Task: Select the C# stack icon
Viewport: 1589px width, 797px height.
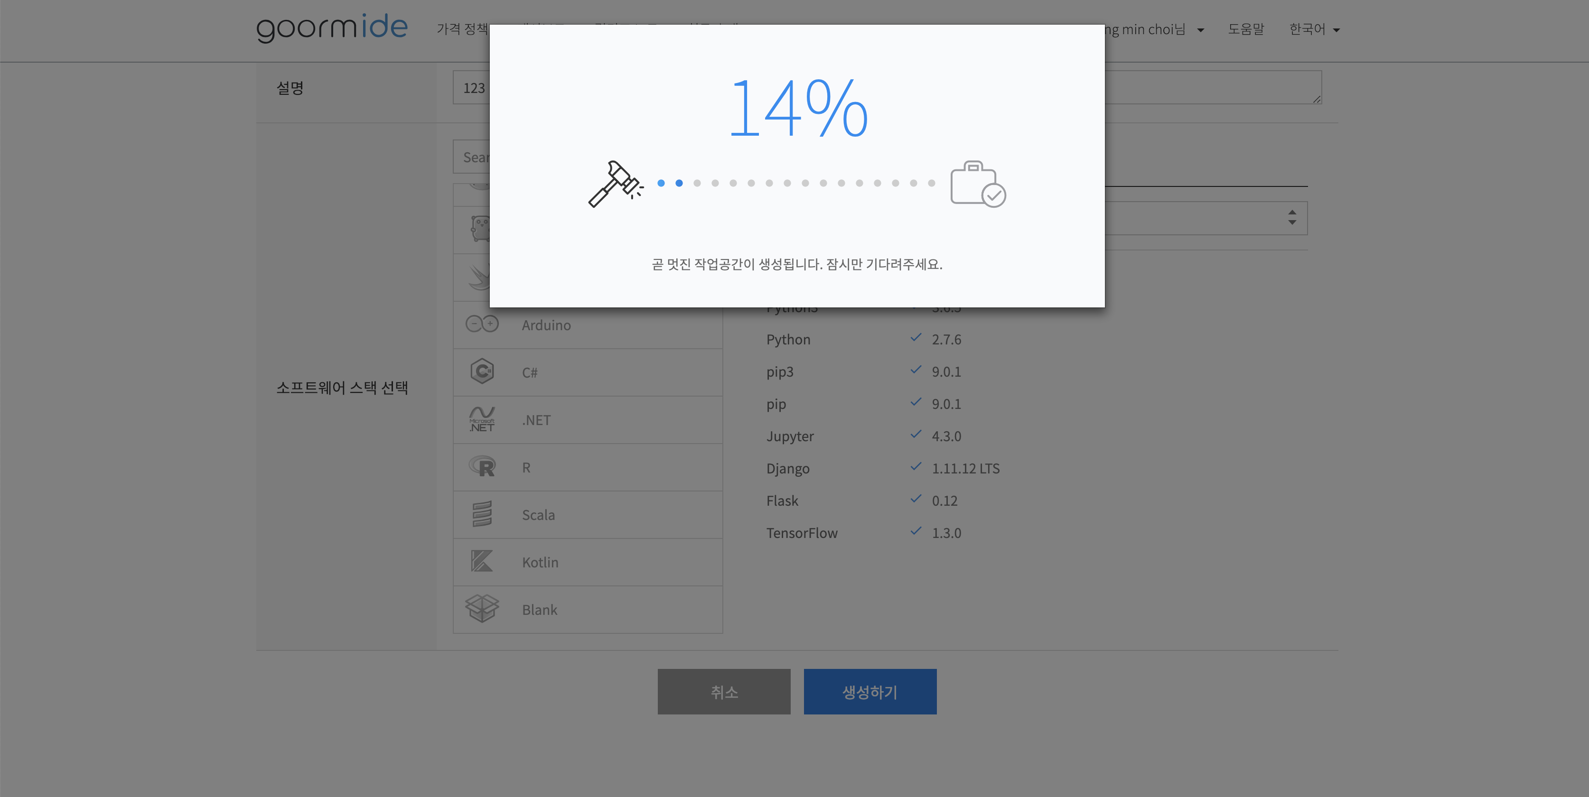Action: [482, 371]
